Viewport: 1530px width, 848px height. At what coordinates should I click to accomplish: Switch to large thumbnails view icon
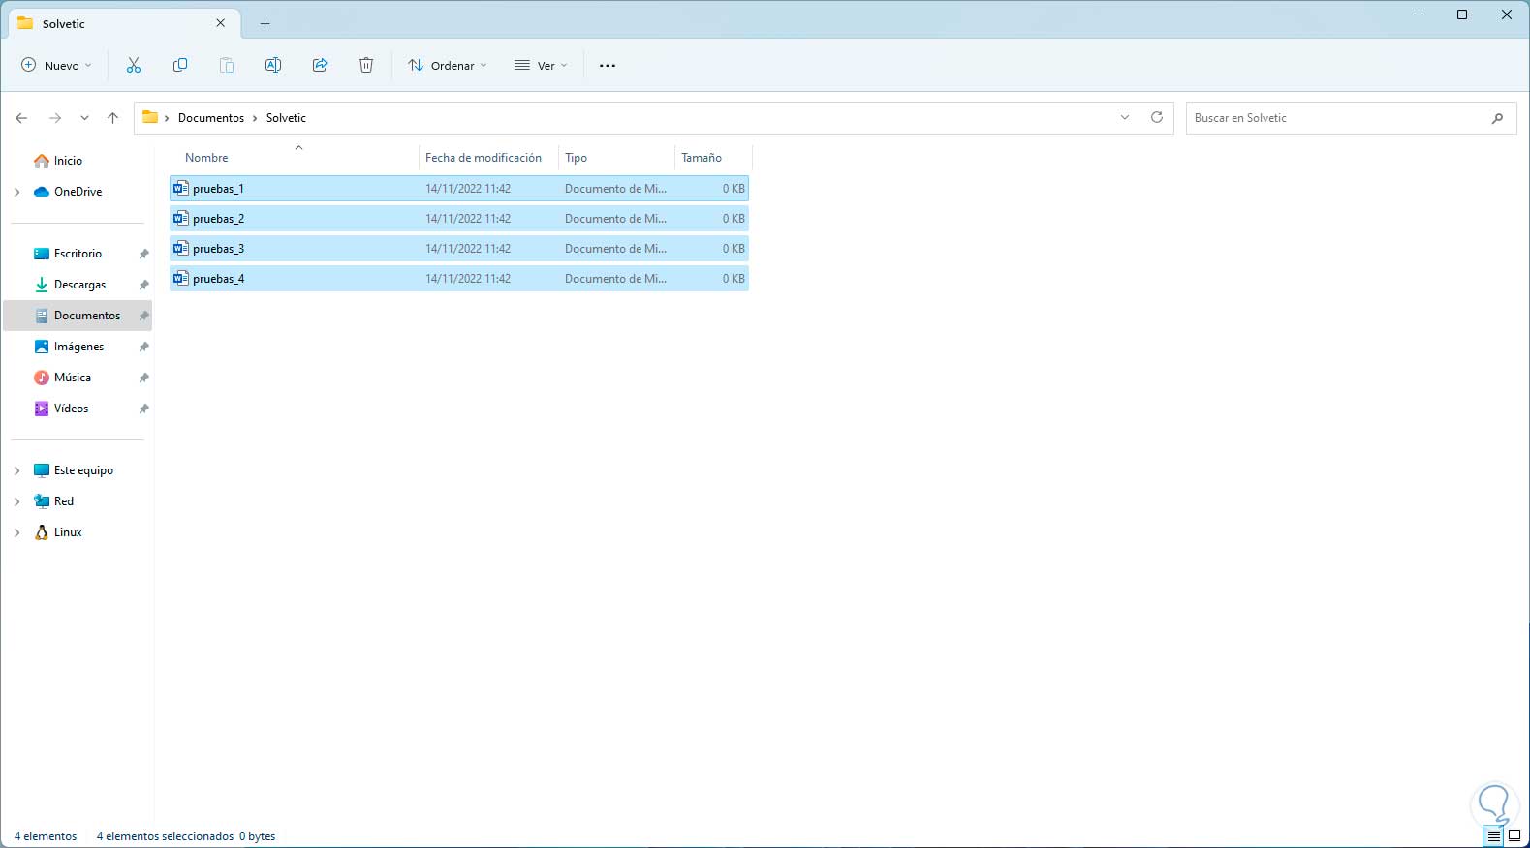click(1514, 835)
